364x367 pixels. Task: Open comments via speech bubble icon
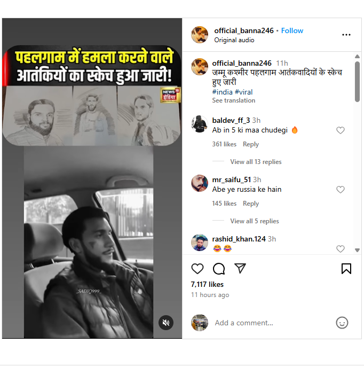219,269
